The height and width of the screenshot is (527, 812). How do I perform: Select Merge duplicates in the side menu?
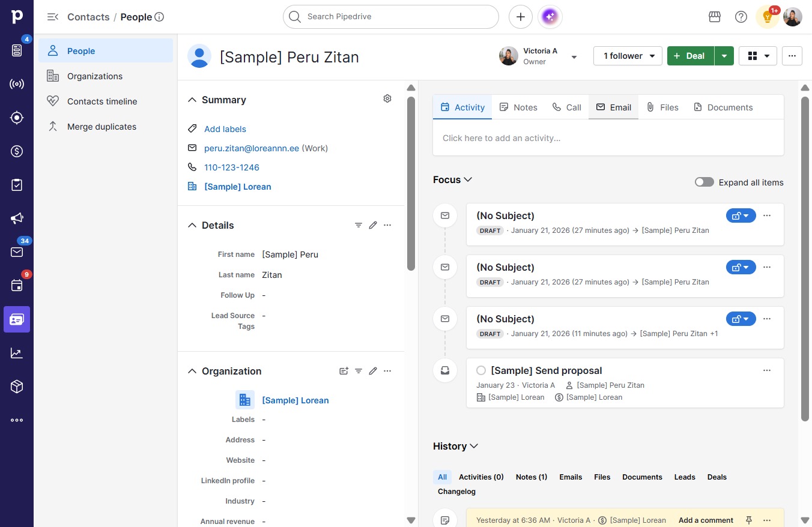tap(106, 127)
